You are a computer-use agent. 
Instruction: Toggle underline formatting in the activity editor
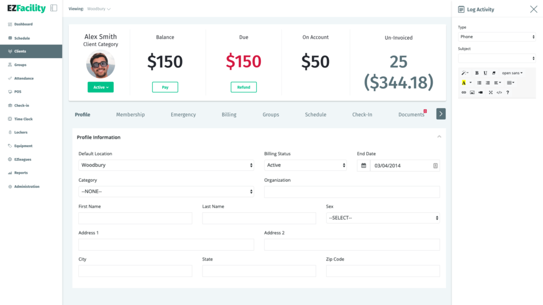click(485, 73)
